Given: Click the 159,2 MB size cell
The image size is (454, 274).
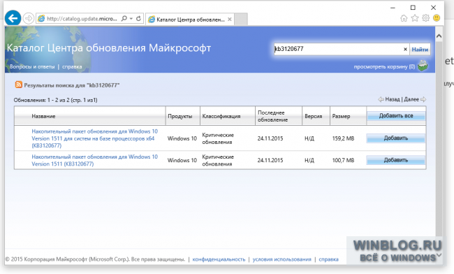Looking at the screenshot, I should 343,138.
